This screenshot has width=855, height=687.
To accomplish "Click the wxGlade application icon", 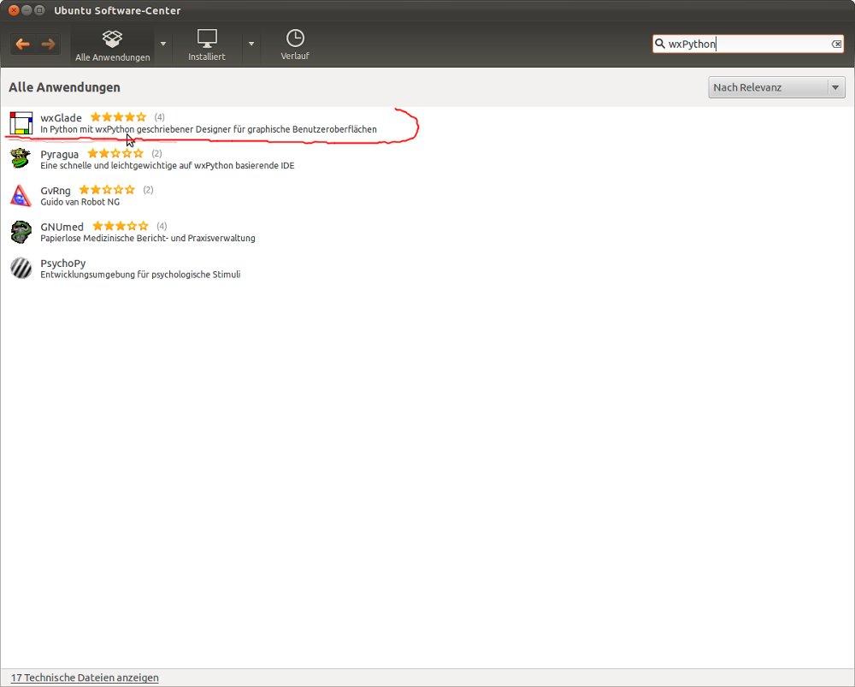I will [x=21, y=123].
